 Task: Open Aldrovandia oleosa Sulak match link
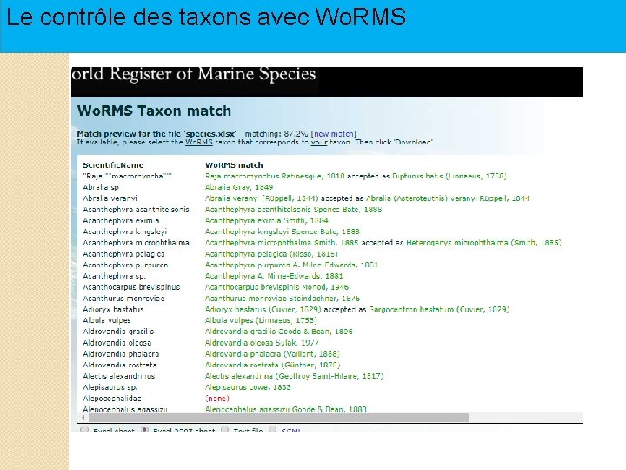pos(262,343)
